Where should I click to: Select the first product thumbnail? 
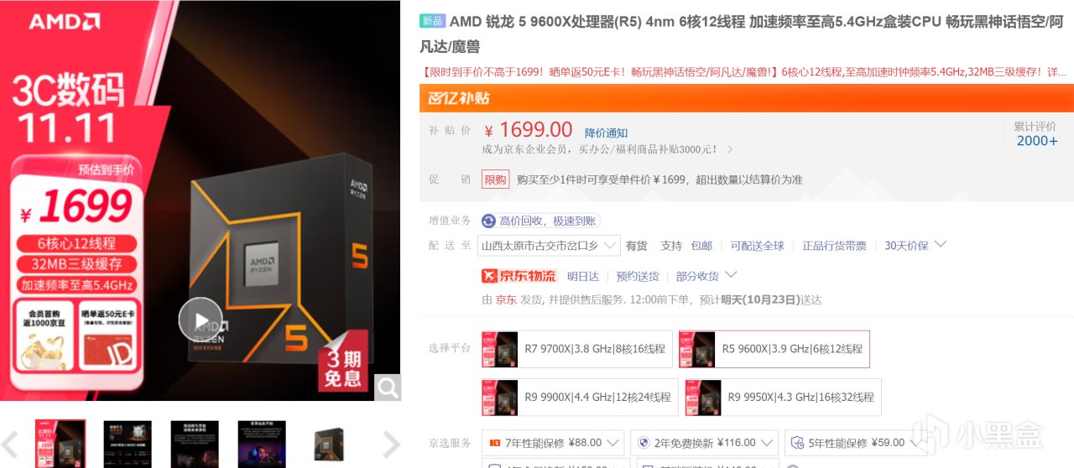point(60,444)
